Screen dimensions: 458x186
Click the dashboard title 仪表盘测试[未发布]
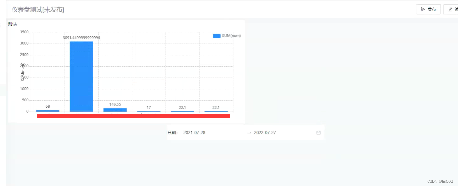point(38,10)
